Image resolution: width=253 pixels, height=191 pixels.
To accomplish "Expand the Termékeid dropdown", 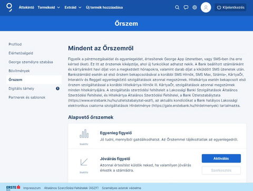I will [x=48, y=7].
